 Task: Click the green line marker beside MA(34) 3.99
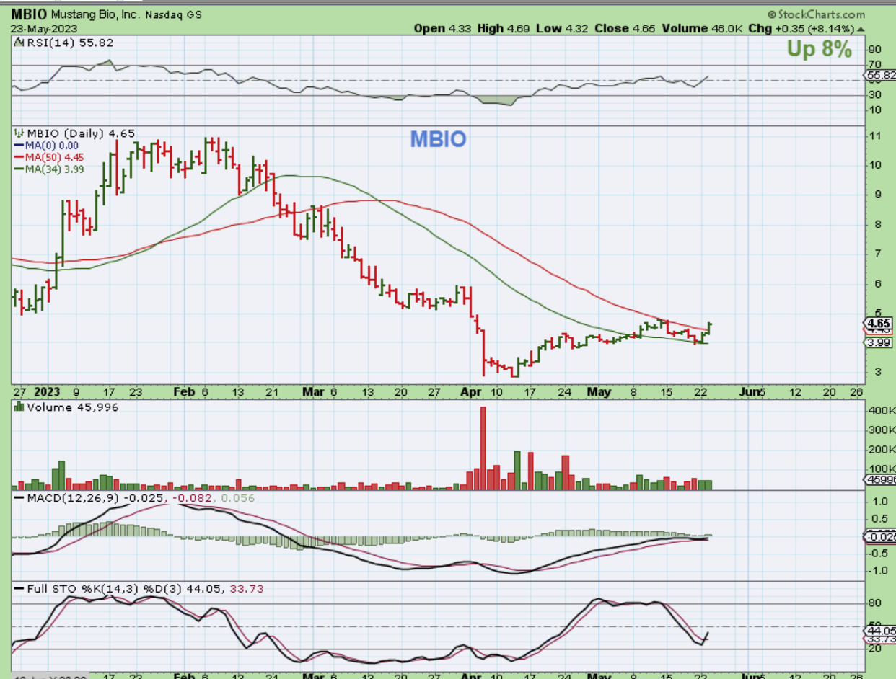(x=19, y=169)
